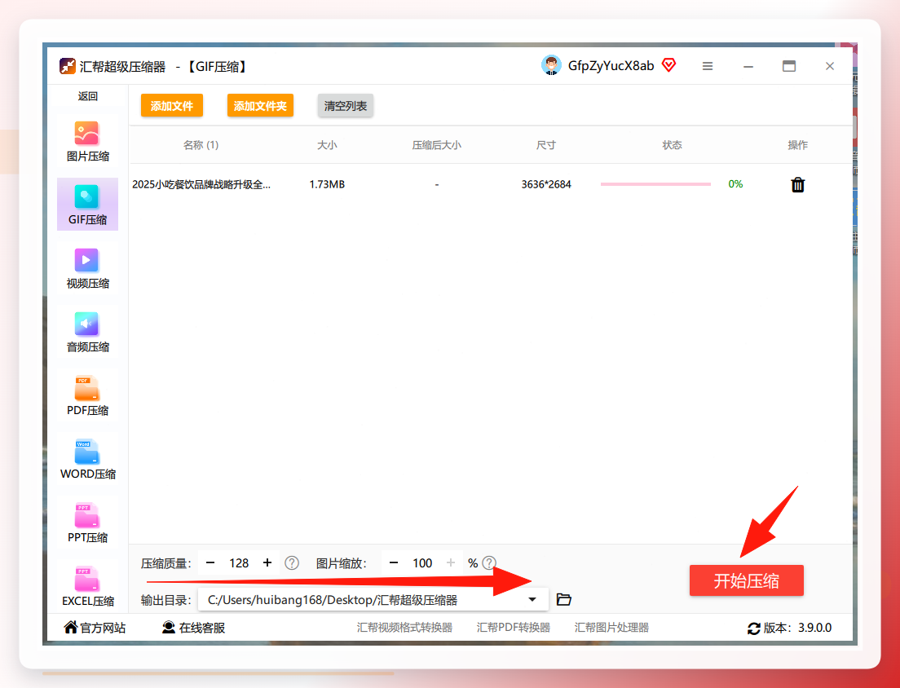Click the 3636*2684 dimension cell
Image resolution: width=900 pixels, height=688 pixels.
click(546, 184)
